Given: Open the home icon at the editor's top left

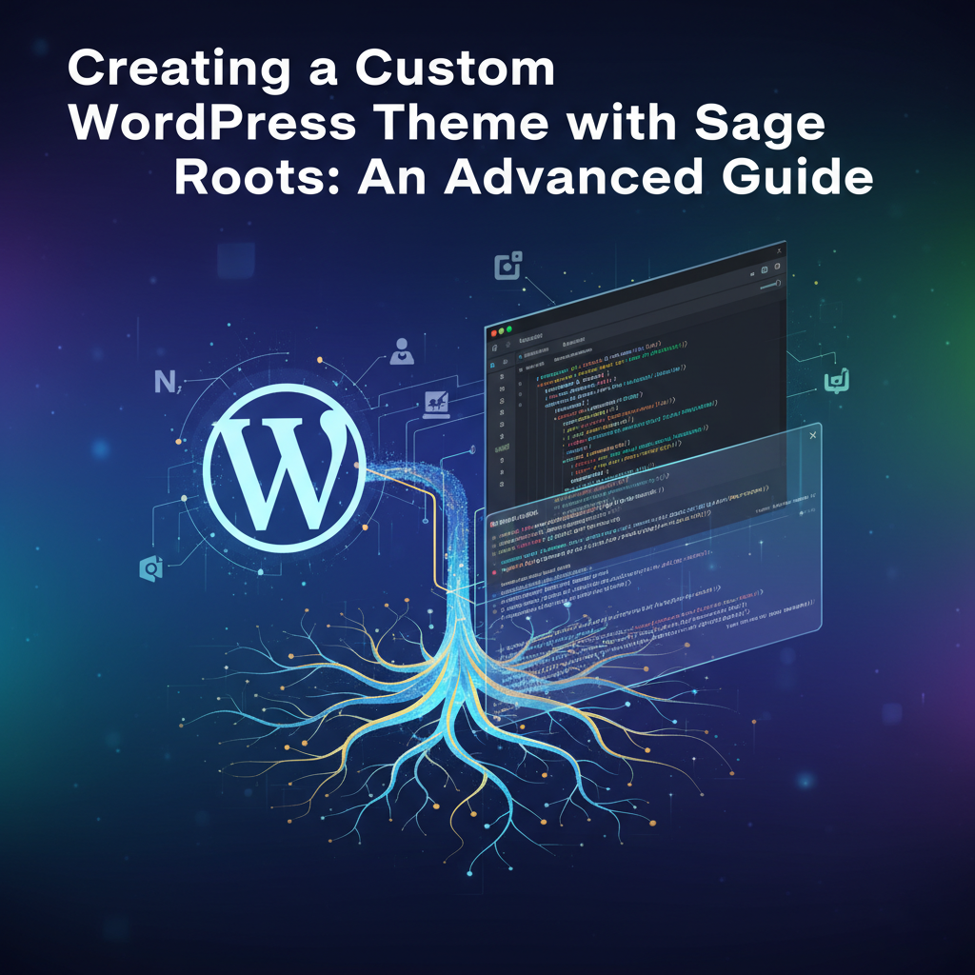Looking at the screenshot, I should 494,347.
